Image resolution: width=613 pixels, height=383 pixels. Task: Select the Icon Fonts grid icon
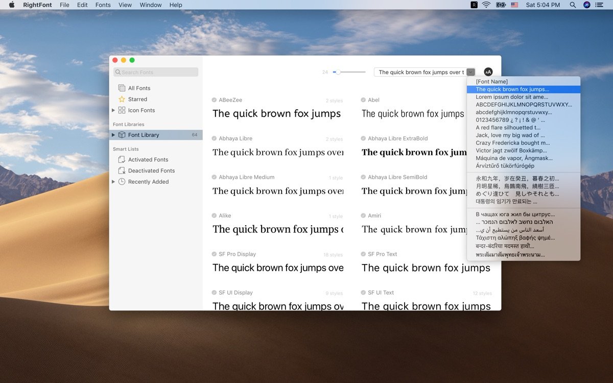tap(122, 110)
